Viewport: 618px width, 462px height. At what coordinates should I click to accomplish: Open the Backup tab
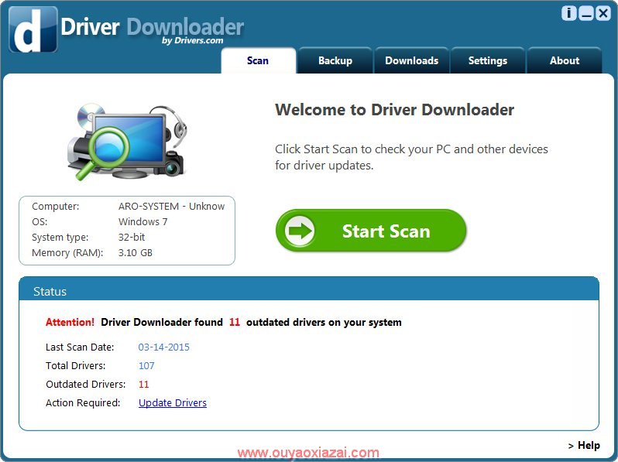click(x=335, y=60)
